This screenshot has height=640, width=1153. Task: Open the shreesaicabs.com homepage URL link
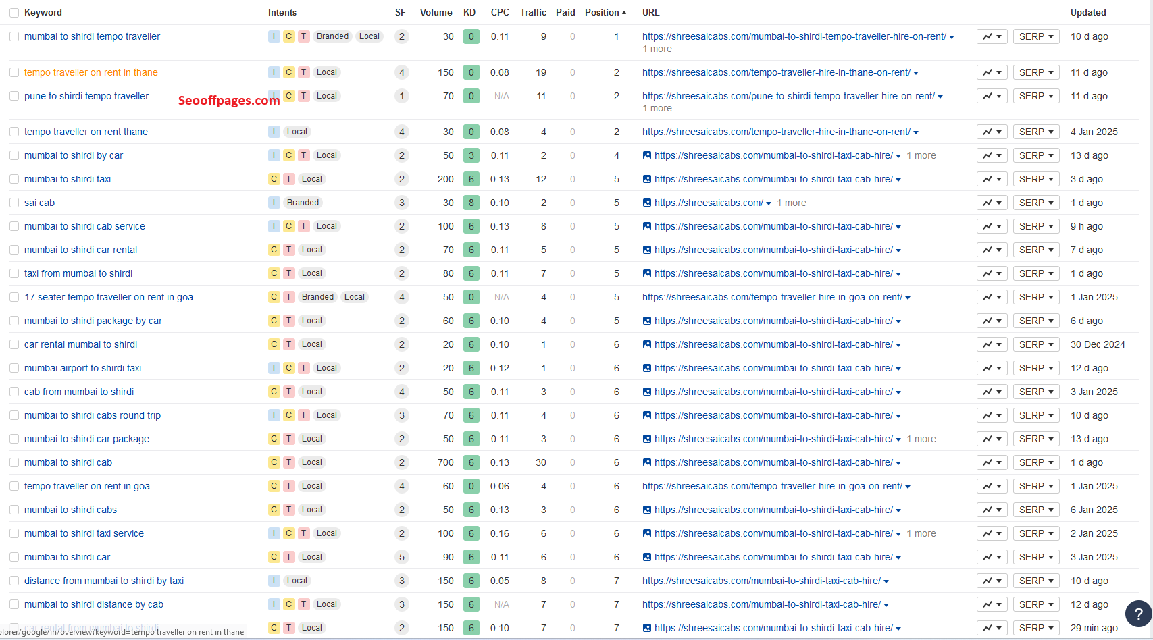click(x=709, y=203)
